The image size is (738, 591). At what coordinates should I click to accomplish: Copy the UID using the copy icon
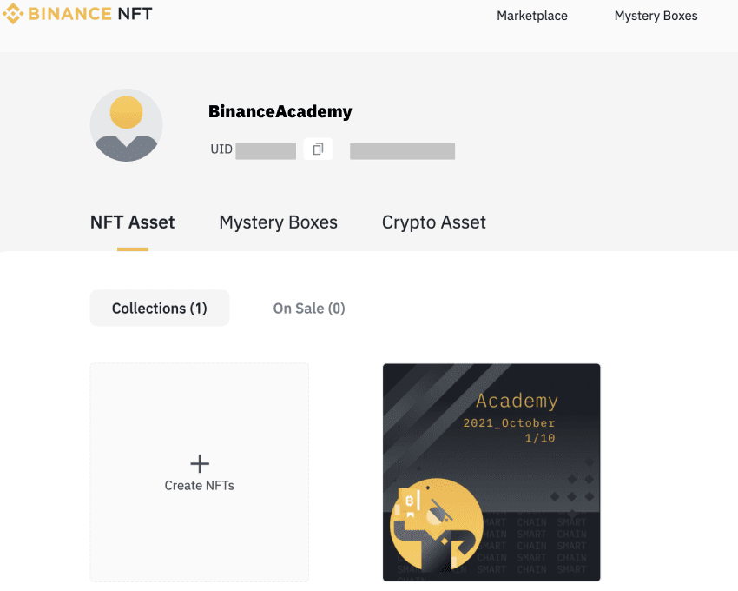click(318, 149)
